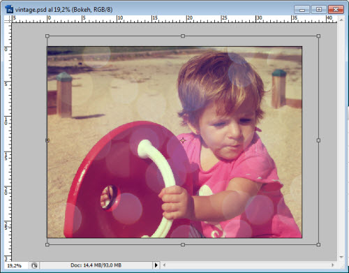This screenshot has width=349, height=273.
Task: Click the vintage.psd title bar text
Action: click(x=64, y=10)
